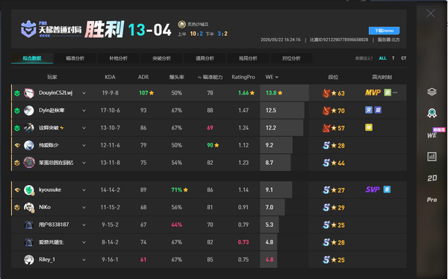Click the 1.66 RatingPro value
Viewport: 448px width, 279px height.
click(243, 93)
